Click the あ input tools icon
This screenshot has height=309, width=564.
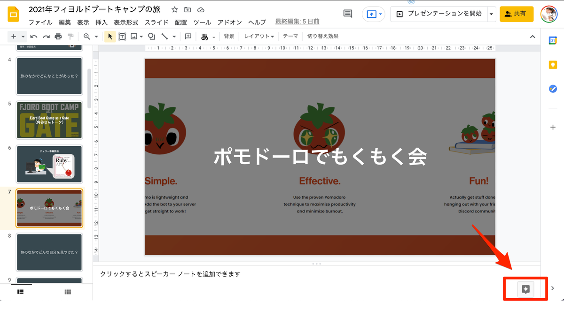204,37
